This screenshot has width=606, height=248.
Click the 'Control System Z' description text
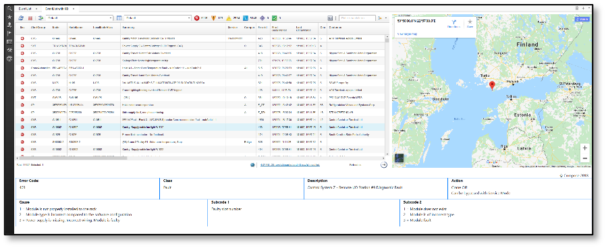click(355, 187)
